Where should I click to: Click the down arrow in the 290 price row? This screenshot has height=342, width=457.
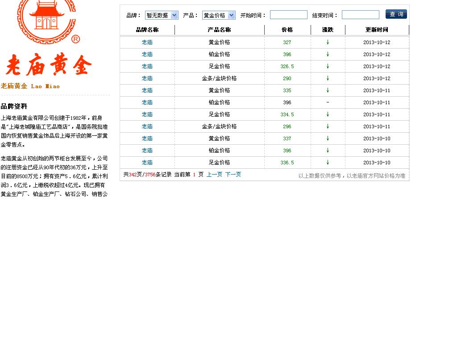(328, 78)
